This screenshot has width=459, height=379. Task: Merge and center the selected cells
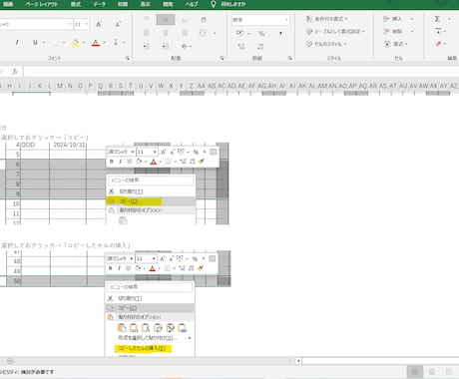[203, 33]
